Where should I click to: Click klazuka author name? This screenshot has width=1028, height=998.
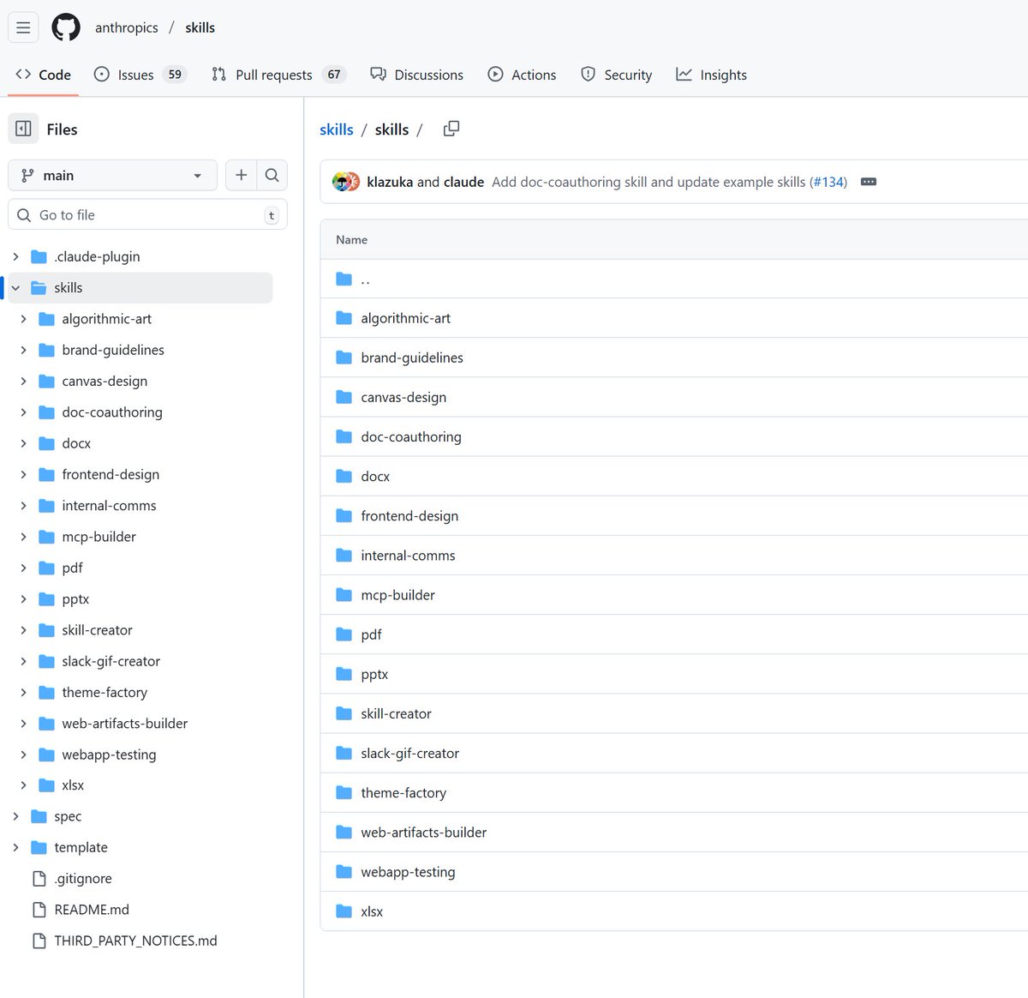point(390,182)
